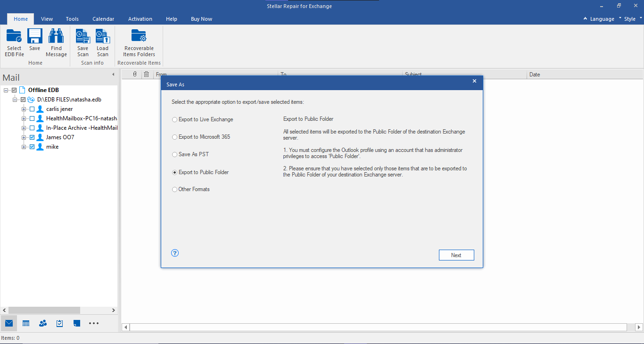The width and height of the screenshot is (644, 344).
Task: Expand the James OO7 node
Action: coord(24,137)
